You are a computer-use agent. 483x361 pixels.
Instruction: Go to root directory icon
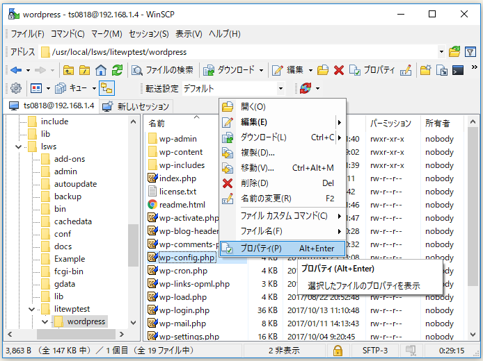tap(84, 70)
